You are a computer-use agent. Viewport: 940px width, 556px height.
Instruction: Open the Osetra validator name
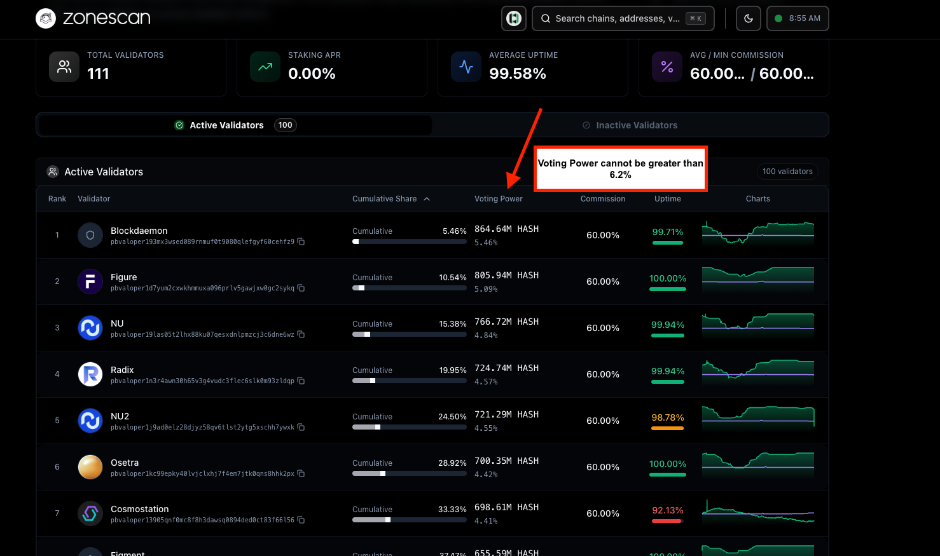[x=125, y=463]
